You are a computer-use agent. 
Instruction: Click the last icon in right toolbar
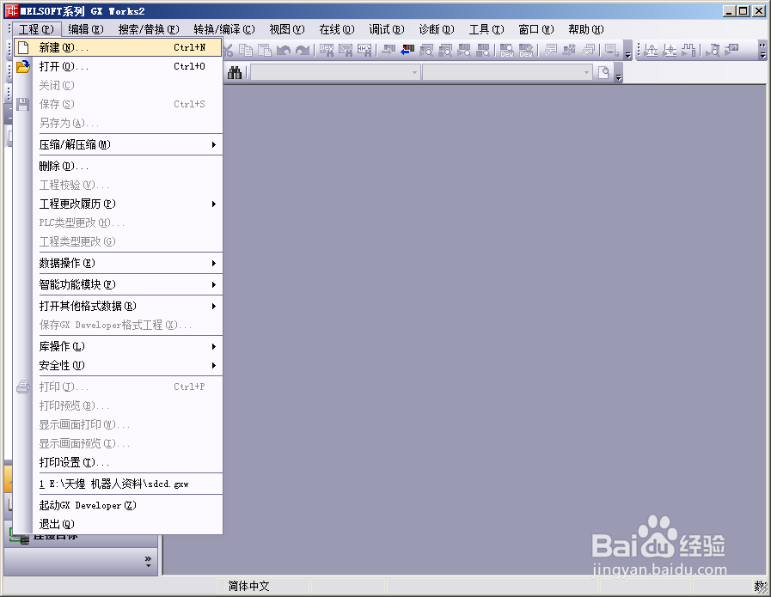tap(731, 50)
